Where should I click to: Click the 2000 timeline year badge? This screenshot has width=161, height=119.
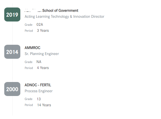pos(12,89)
